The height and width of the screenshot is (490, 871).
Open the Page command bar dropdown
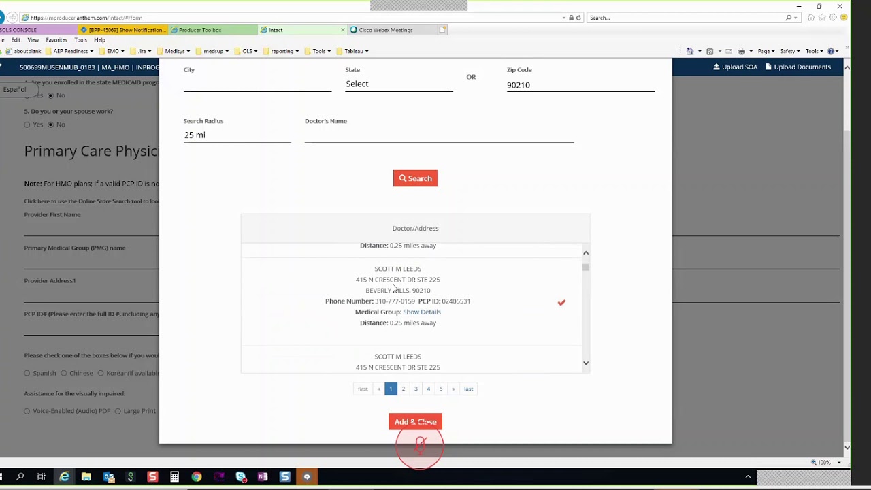[766, 51]
